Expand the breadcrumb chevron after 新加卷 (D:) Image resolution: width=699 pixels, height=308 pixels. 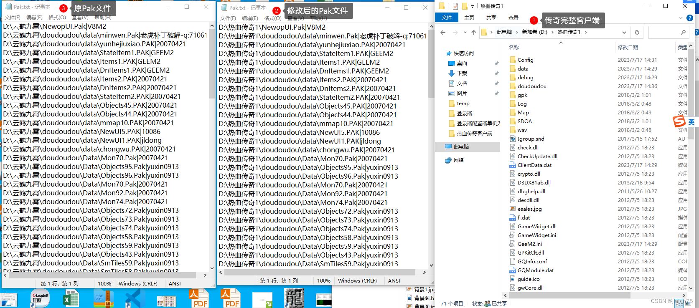pos(552,32)
